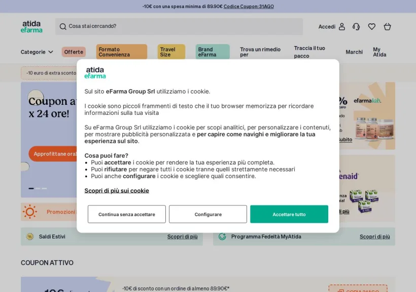Image resolution: width=416 pixels, height=292 pixels.
Task: Click the Accedi login link
Action: tap(327, 26)
